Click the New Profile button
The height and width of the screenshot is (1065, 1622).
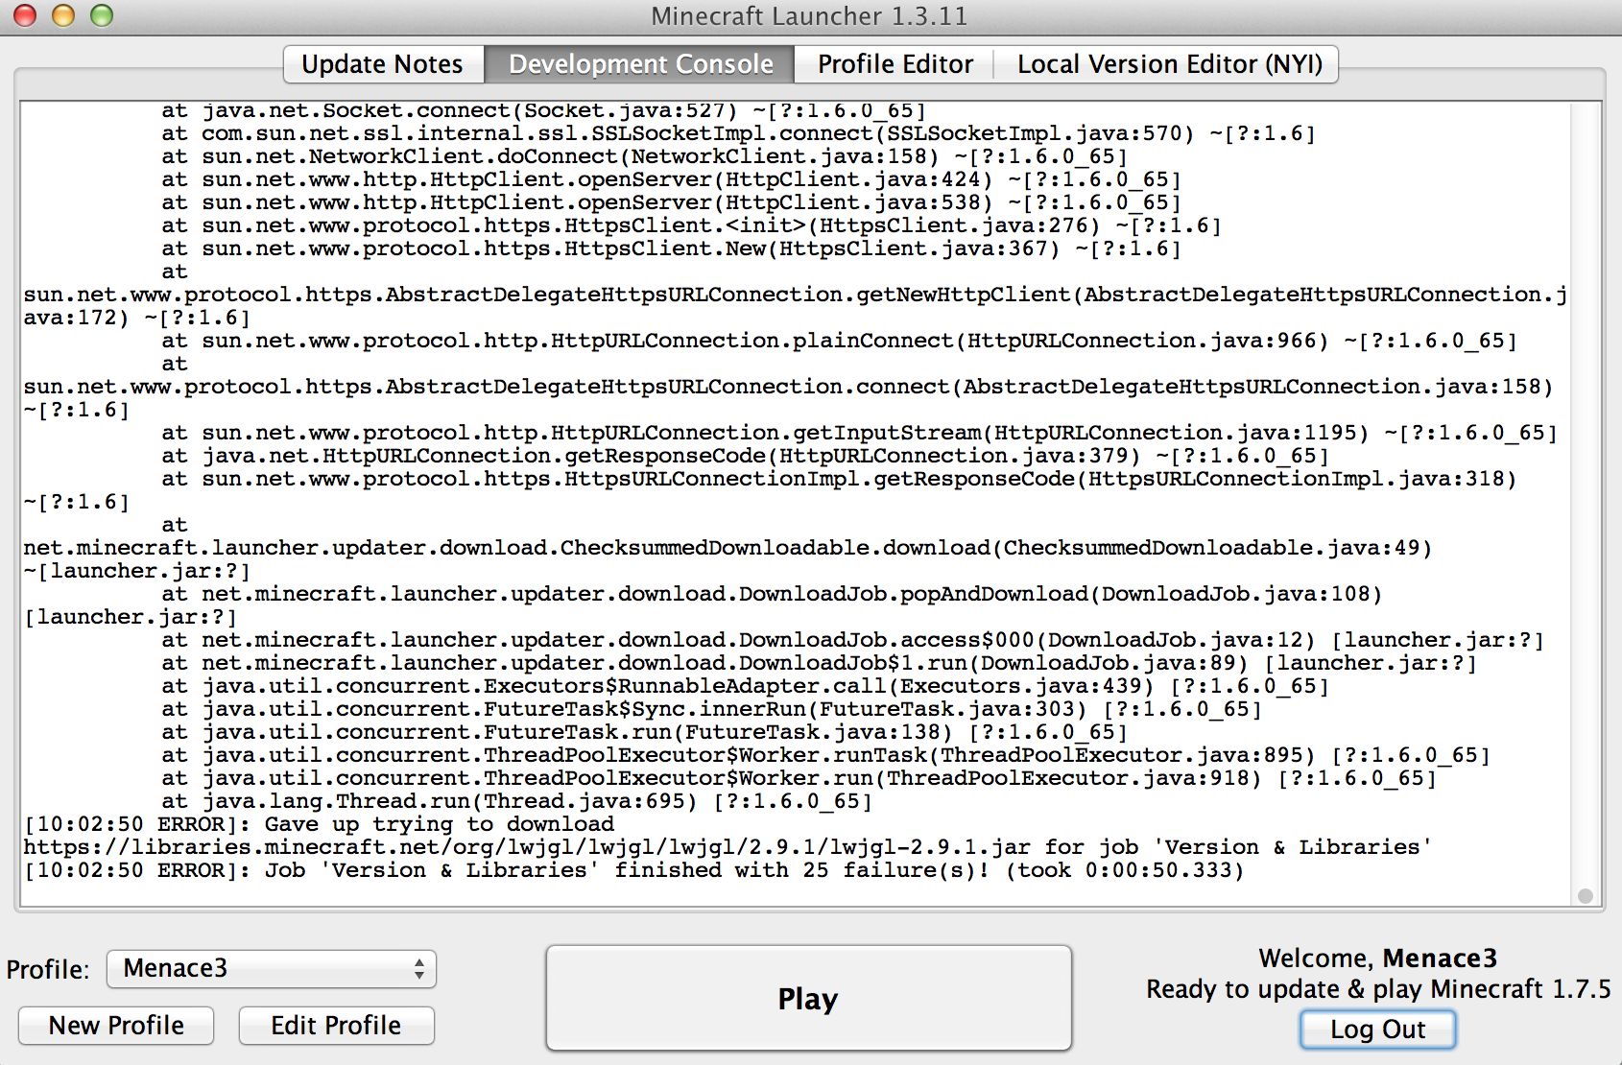[116, 1026]
